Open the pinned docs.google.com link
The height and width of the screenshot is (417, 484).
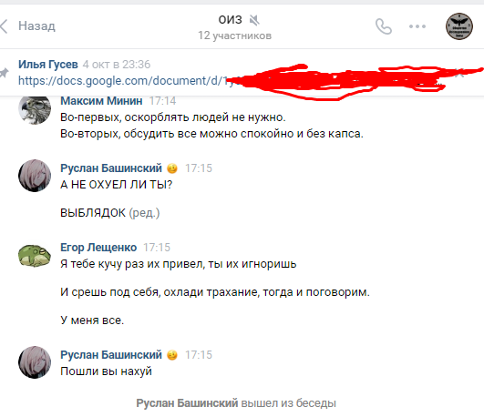point(125,81)
